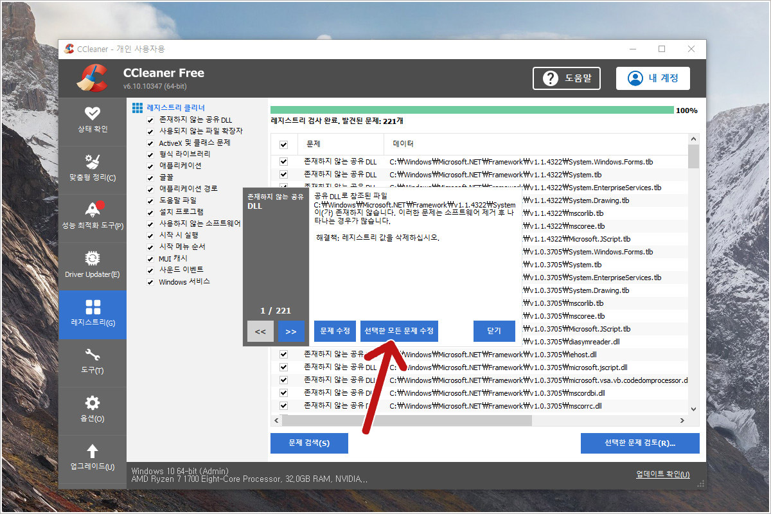This screenshot has width=771, height=514.
Task: Click 선택한 모든 문제 수정 button
Action: pos(399,331)
